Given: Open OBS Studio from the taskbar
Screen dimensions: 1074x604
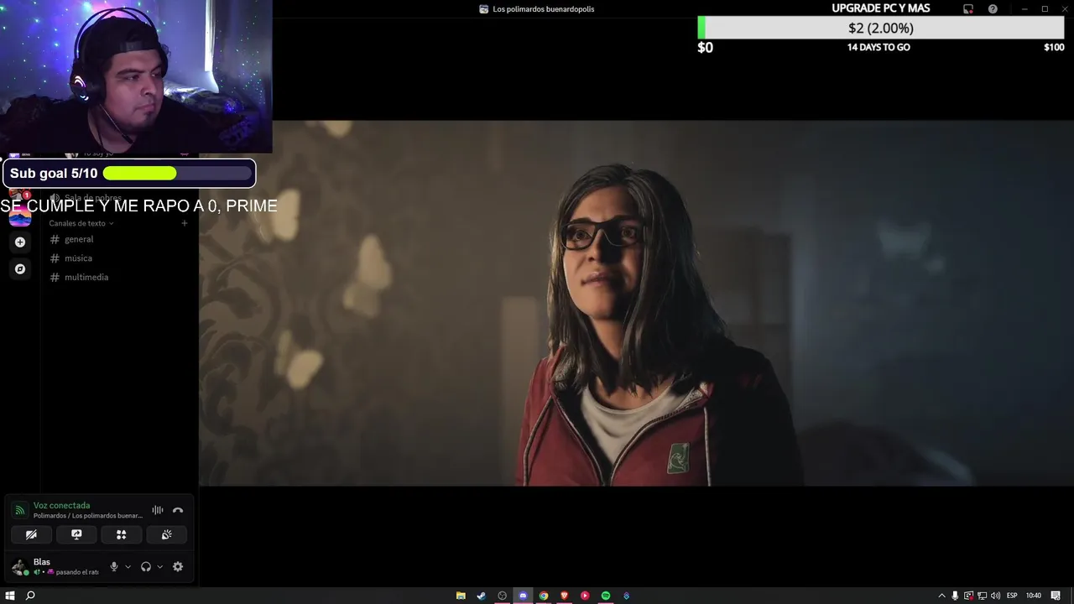Looking at the screenshot, I should (x=503, y=596).
